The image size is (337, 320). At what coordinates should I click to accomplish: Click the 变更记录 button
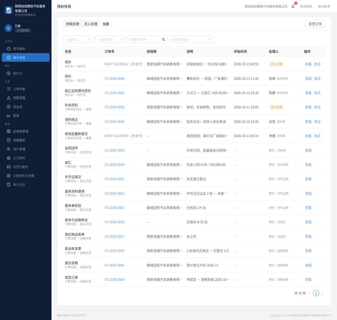[315, 24]
